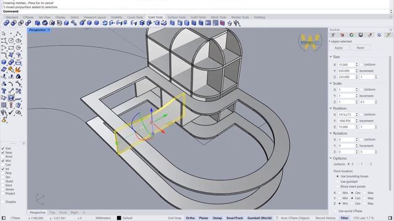Enable the Point osnap checkbox

point(2,157)
